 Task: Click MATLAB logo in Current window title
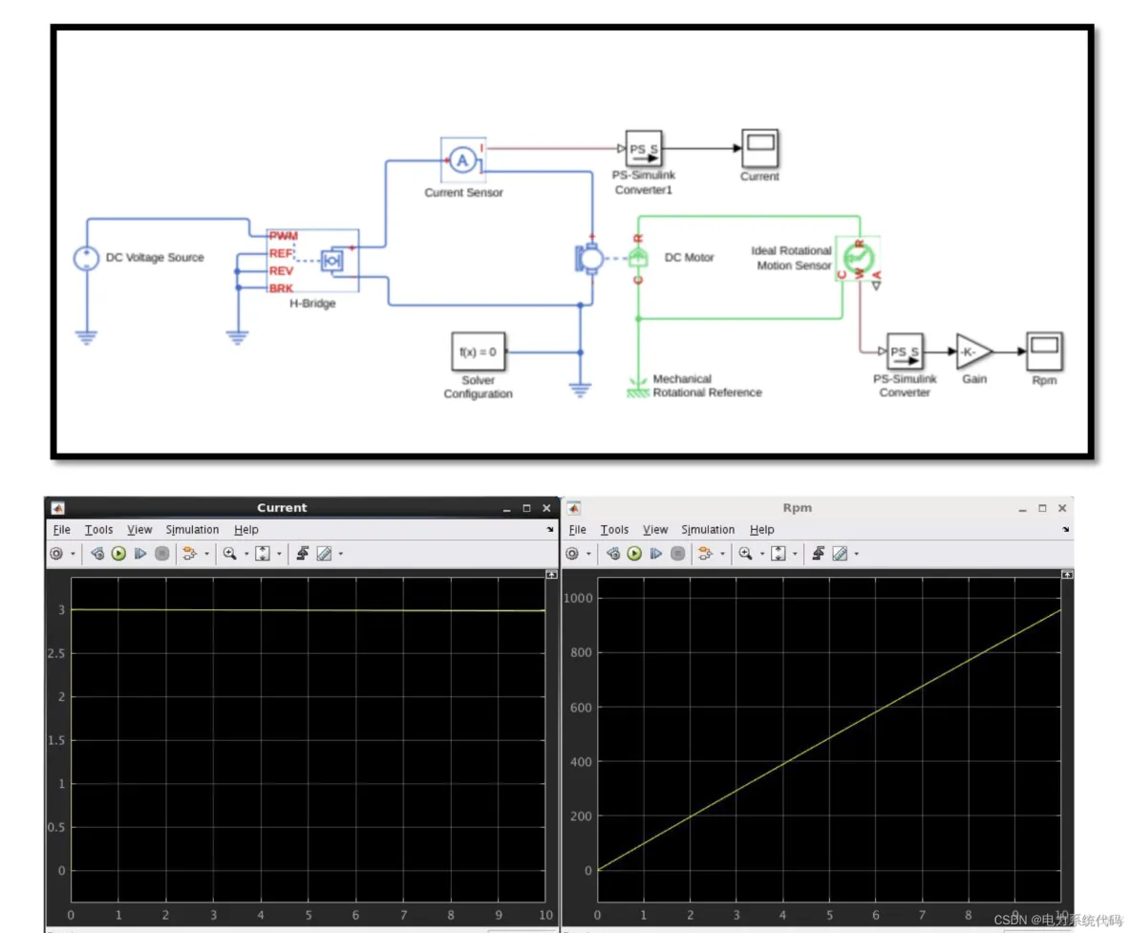(58, 508)
